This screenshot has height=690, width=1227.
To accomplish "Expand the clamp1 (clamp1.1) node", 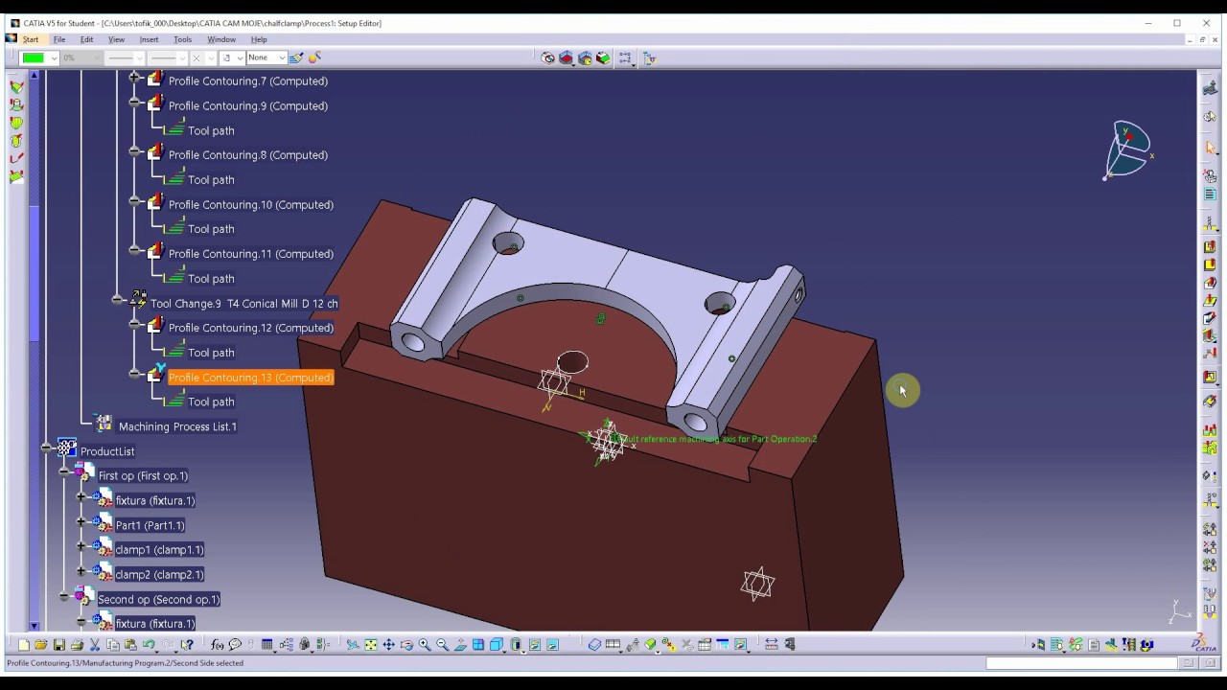I will (x=81, y=547).
